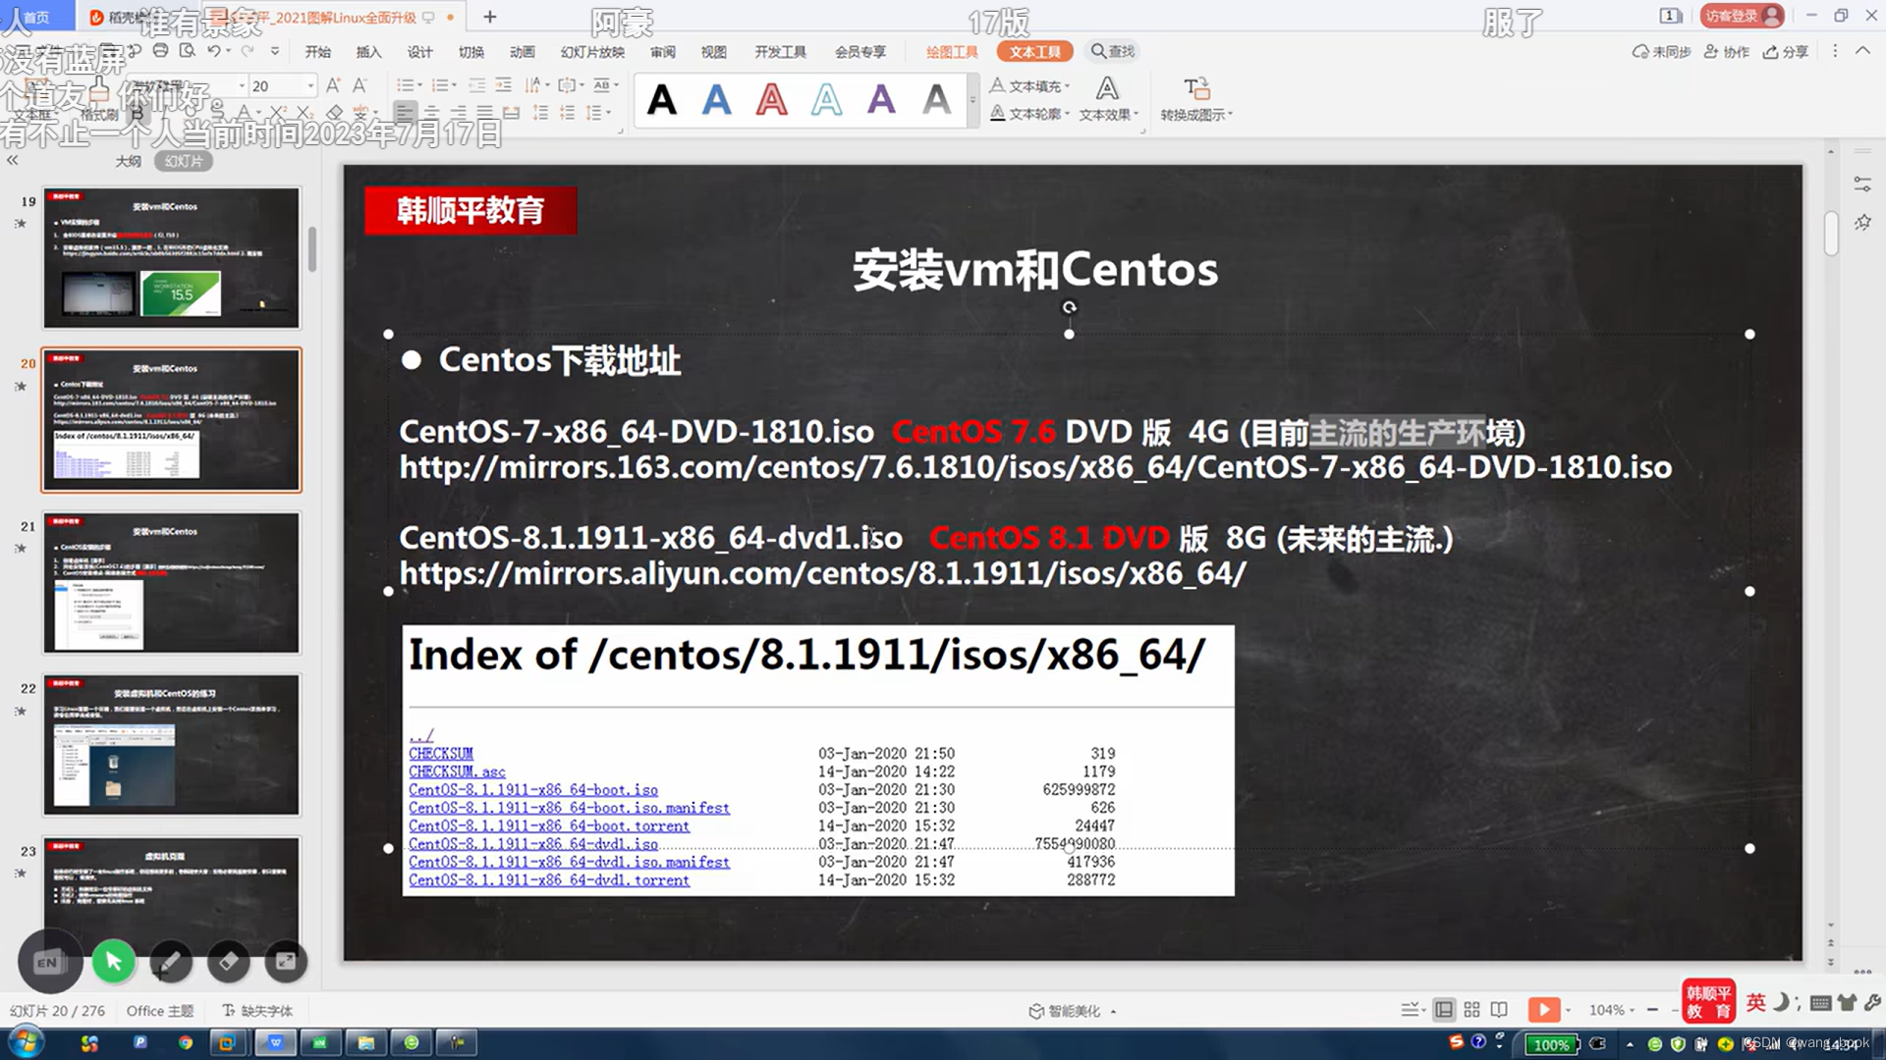Open the 插入 ribbon tab
The width and height of the screenshot is (1886, 1060).
368,51
